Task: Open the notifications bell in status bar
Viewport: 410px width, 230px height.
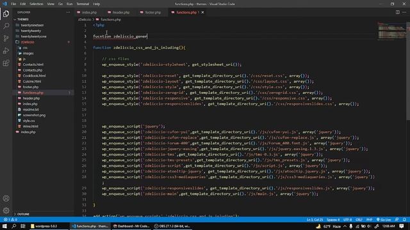Action: pos(404,220)
